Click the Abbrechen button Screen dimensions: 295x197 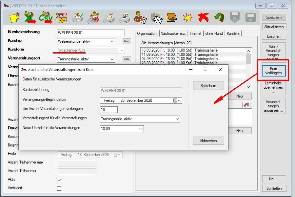click(x=208, y=141)
